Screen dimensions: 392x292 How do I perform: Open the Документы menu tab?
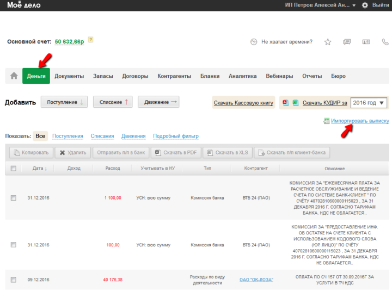point(69,76)
